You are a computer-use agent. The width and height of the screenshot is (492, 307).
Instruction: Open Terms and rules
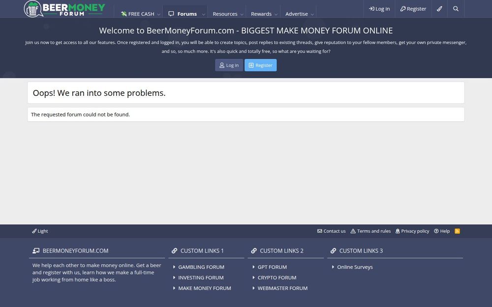click(x=370, y=231)
